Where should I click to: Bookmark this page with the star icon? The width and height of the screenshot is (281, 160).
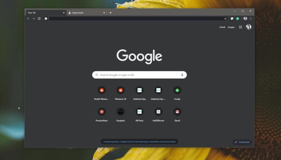(x=225, y=19)
